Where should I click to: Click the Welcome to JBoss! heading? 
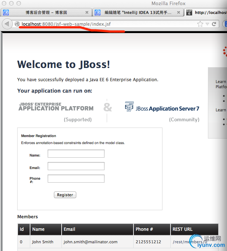click(x=63, y=65)
